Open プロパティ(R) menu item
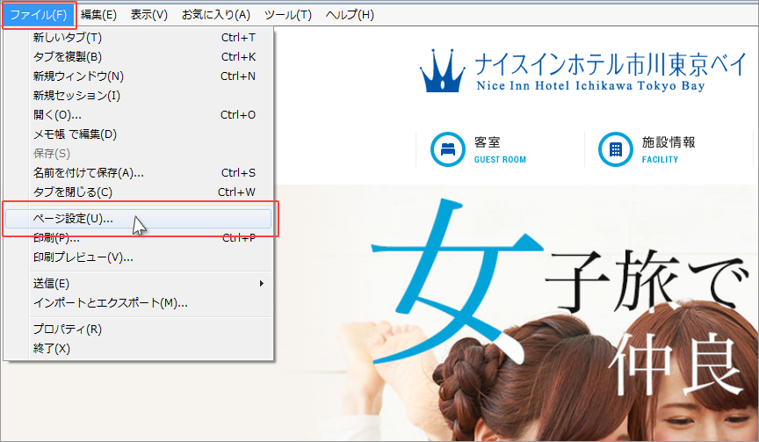This screenshot has width=759, height=442. (x=139, y=330)
